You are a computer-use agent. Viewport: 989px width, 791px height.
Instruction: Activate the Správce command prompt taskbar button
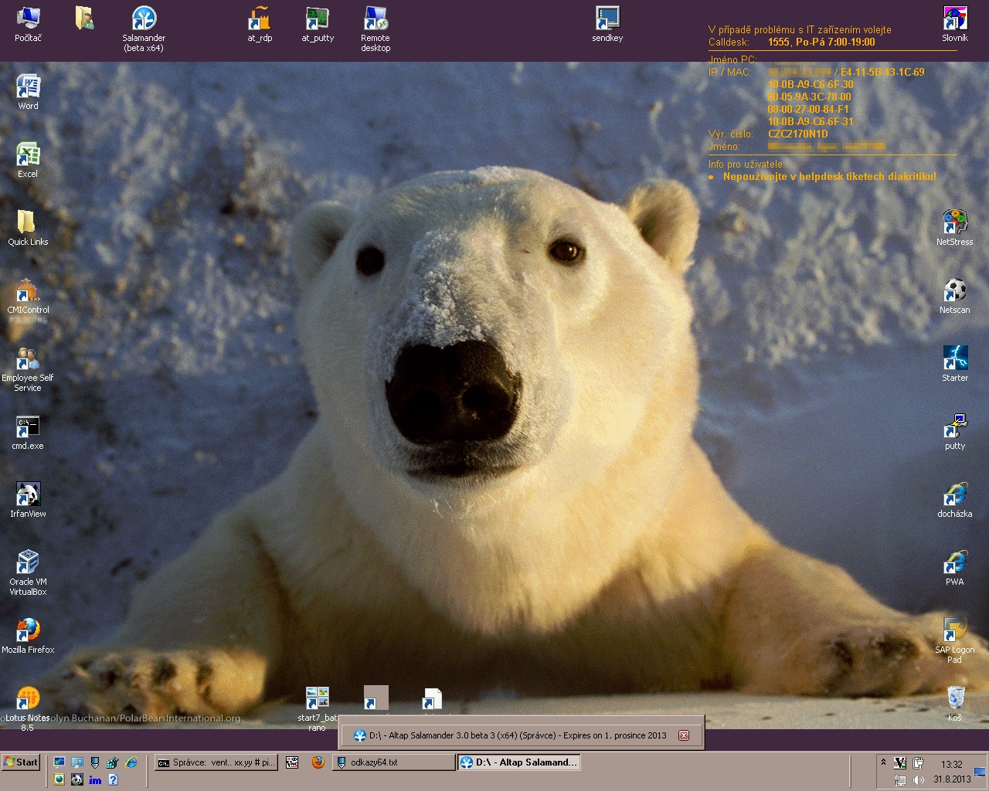216,762
